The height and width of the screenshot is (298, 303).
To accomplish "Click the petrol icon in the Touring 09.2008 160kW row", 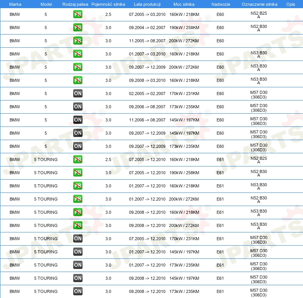I will [77, 212].
